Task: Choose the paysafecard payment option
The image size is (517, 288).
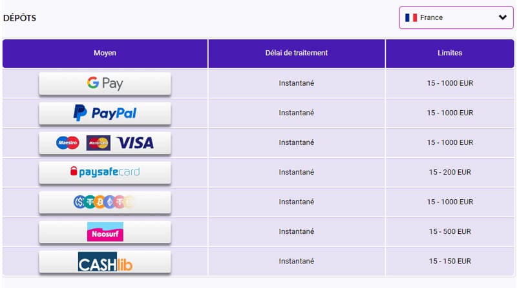Action: (x=105, y=172)
